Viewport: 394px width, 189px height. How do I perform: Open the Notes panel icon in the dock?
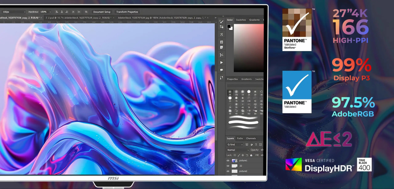221,47
